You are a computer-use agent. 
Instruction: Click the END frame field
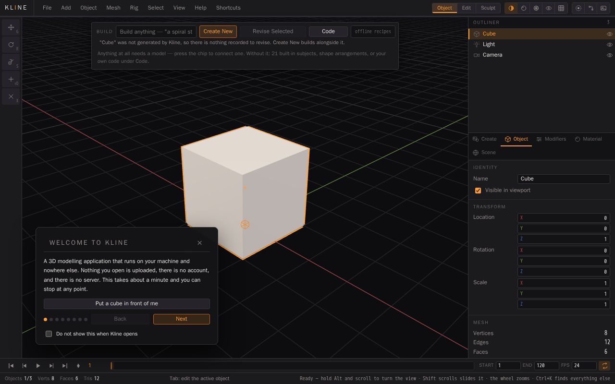[547, 366]
